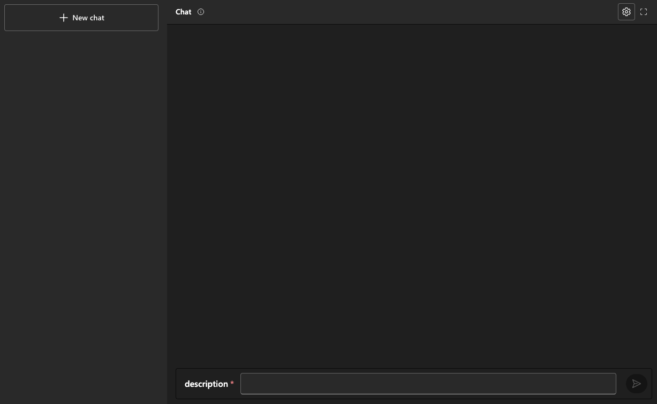
Task: Send the message with paper plane icon
Action: click(636, 384)
